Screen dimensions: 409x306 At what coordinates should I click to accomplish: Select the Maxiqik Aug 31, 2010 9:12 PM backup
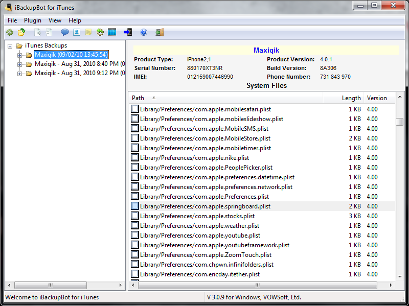[x=80, y=73]
